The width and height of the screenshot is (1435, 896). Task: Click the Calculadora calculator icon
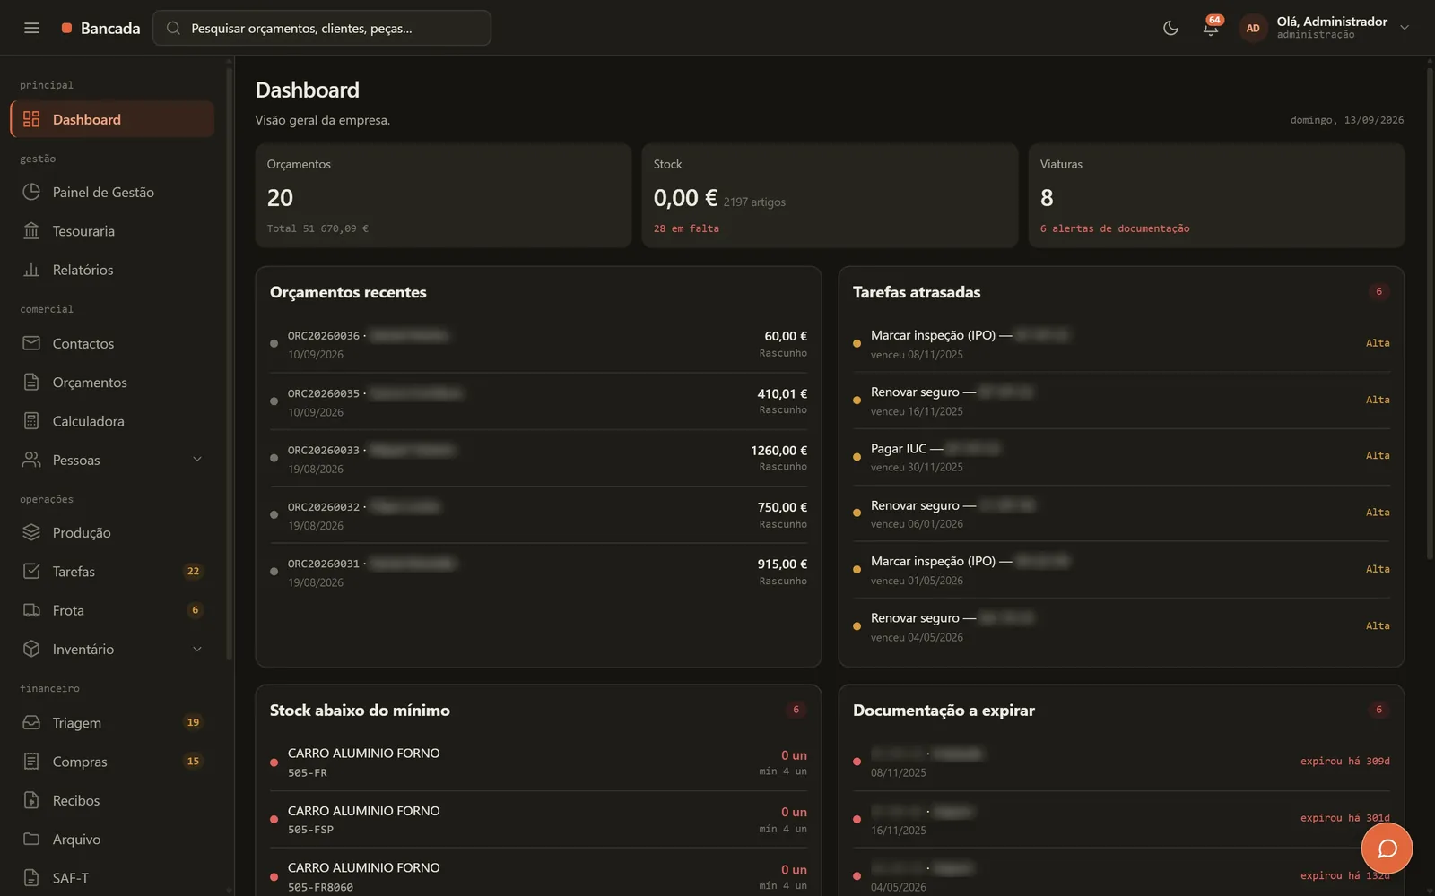(x=31, y=421)
